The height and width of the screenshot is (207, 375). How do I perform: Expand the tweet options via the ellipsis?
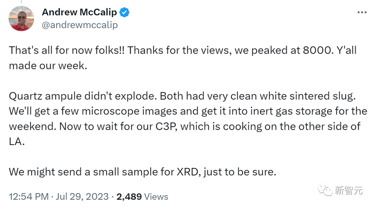(362, 11)
